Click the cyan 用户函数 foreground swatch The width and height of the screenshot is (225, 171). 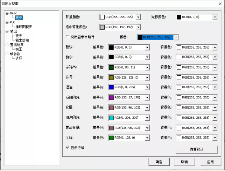coord(111,118)
